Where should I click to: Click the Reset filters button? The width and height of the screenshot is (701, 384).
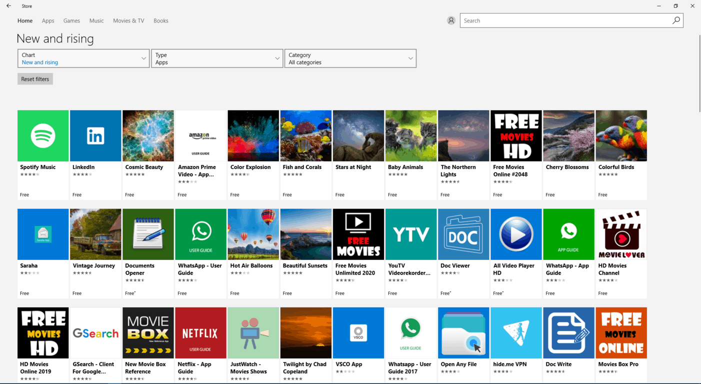pos(35,79)
